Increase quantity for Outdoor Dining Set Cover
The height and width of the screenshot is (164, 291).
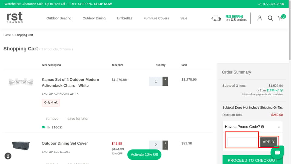point(166,143)
